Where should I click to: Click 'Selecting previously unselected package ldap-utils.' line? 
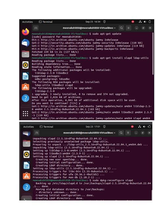71,141
